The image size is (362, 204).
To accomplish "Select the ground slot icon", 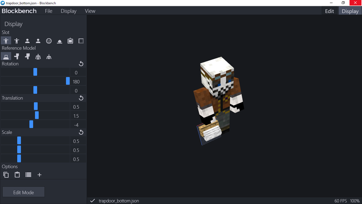I will (60, 41).
